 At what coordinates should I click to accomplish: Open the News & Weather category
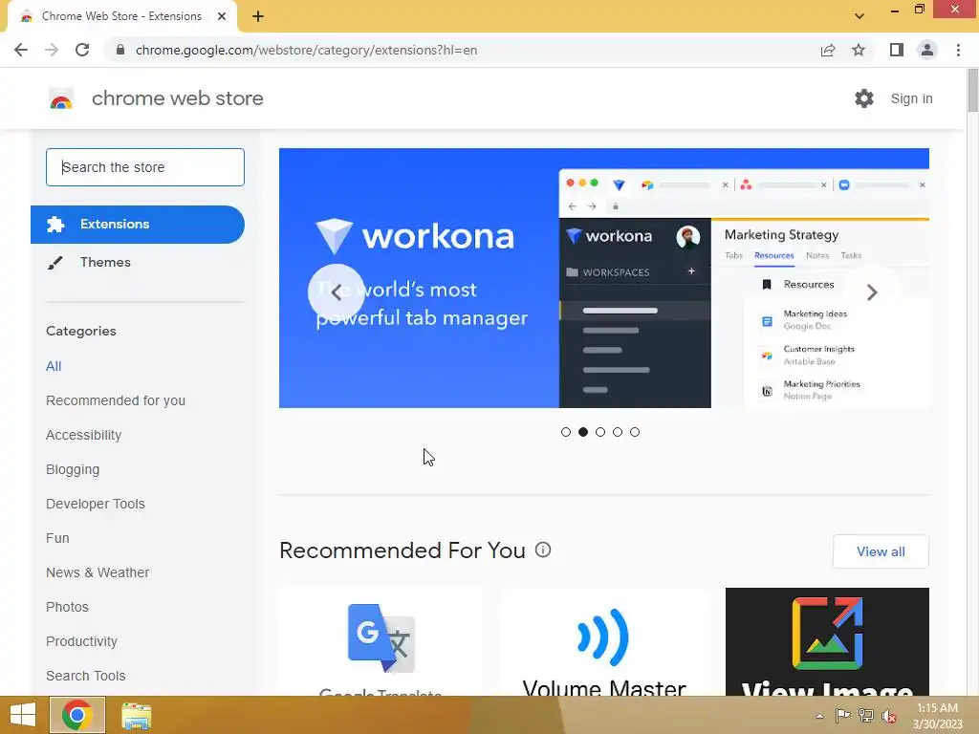click(x=98, y=572)
